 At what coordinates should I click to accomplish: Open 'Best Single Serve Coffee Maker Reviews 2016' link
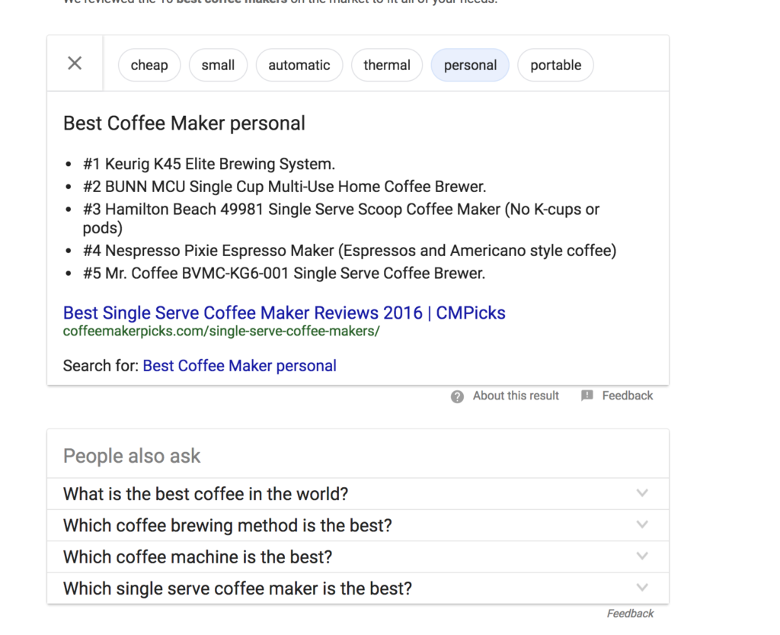pos(284,313)
